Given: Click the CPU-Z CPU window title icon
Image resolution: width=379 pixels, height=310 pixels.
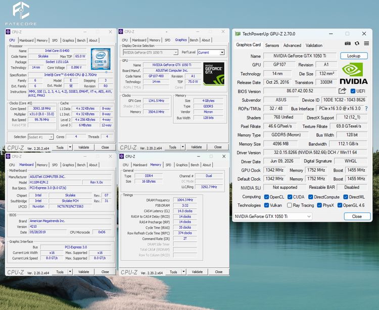Looking at the screenshot, I should click(8, 32).
